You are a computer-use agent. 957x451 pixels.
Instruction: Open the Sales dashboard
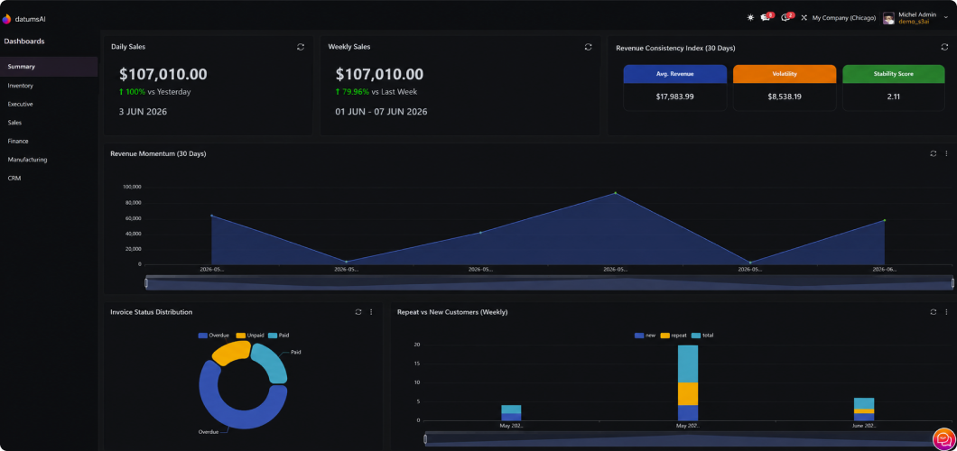point(49,123)
